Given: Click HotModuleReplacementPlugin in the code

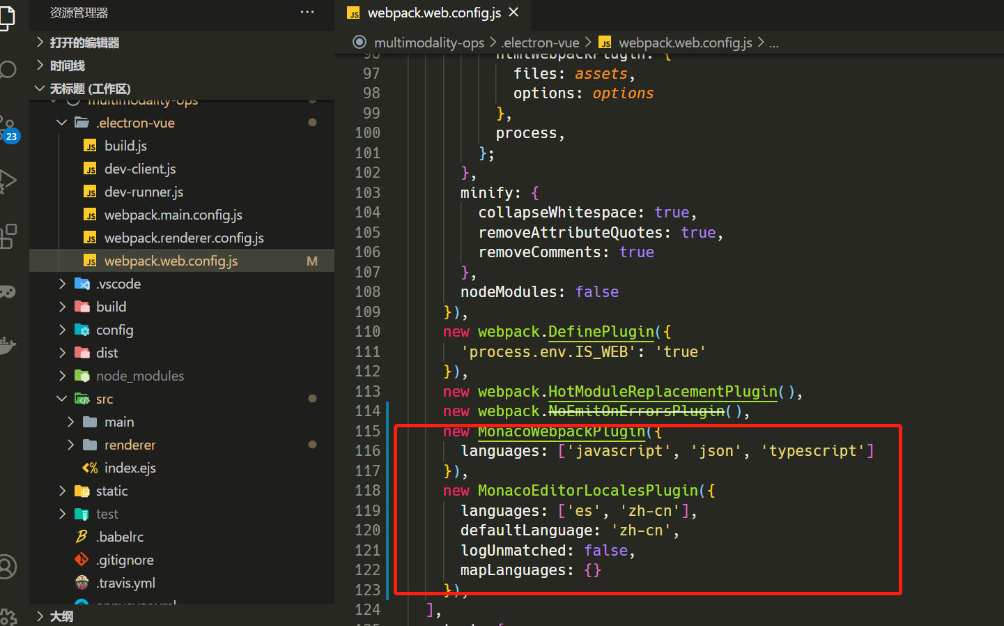Looking at the screenshot, I should (x=663, y=392).
